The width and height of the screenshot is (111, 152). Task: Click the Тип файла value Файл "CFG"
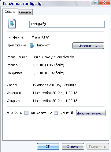(41, 37)
